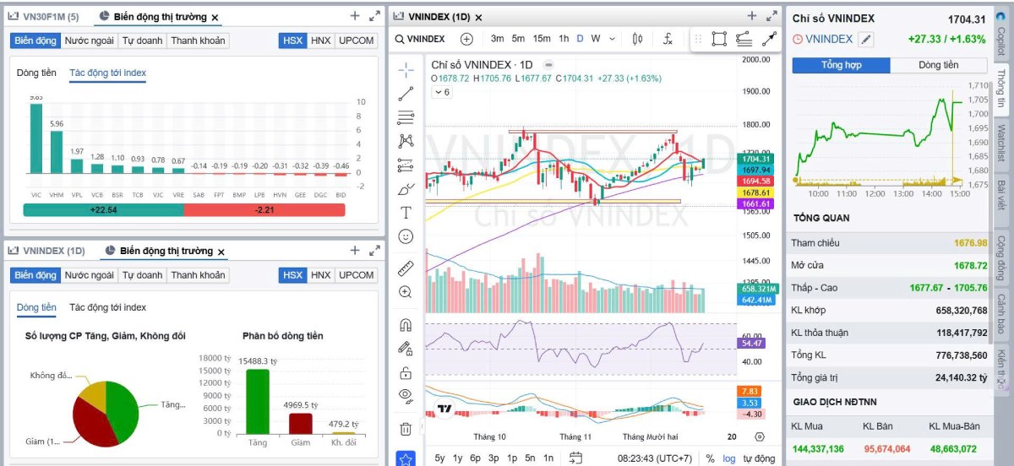Open the candlestick chart type menu

637,38
